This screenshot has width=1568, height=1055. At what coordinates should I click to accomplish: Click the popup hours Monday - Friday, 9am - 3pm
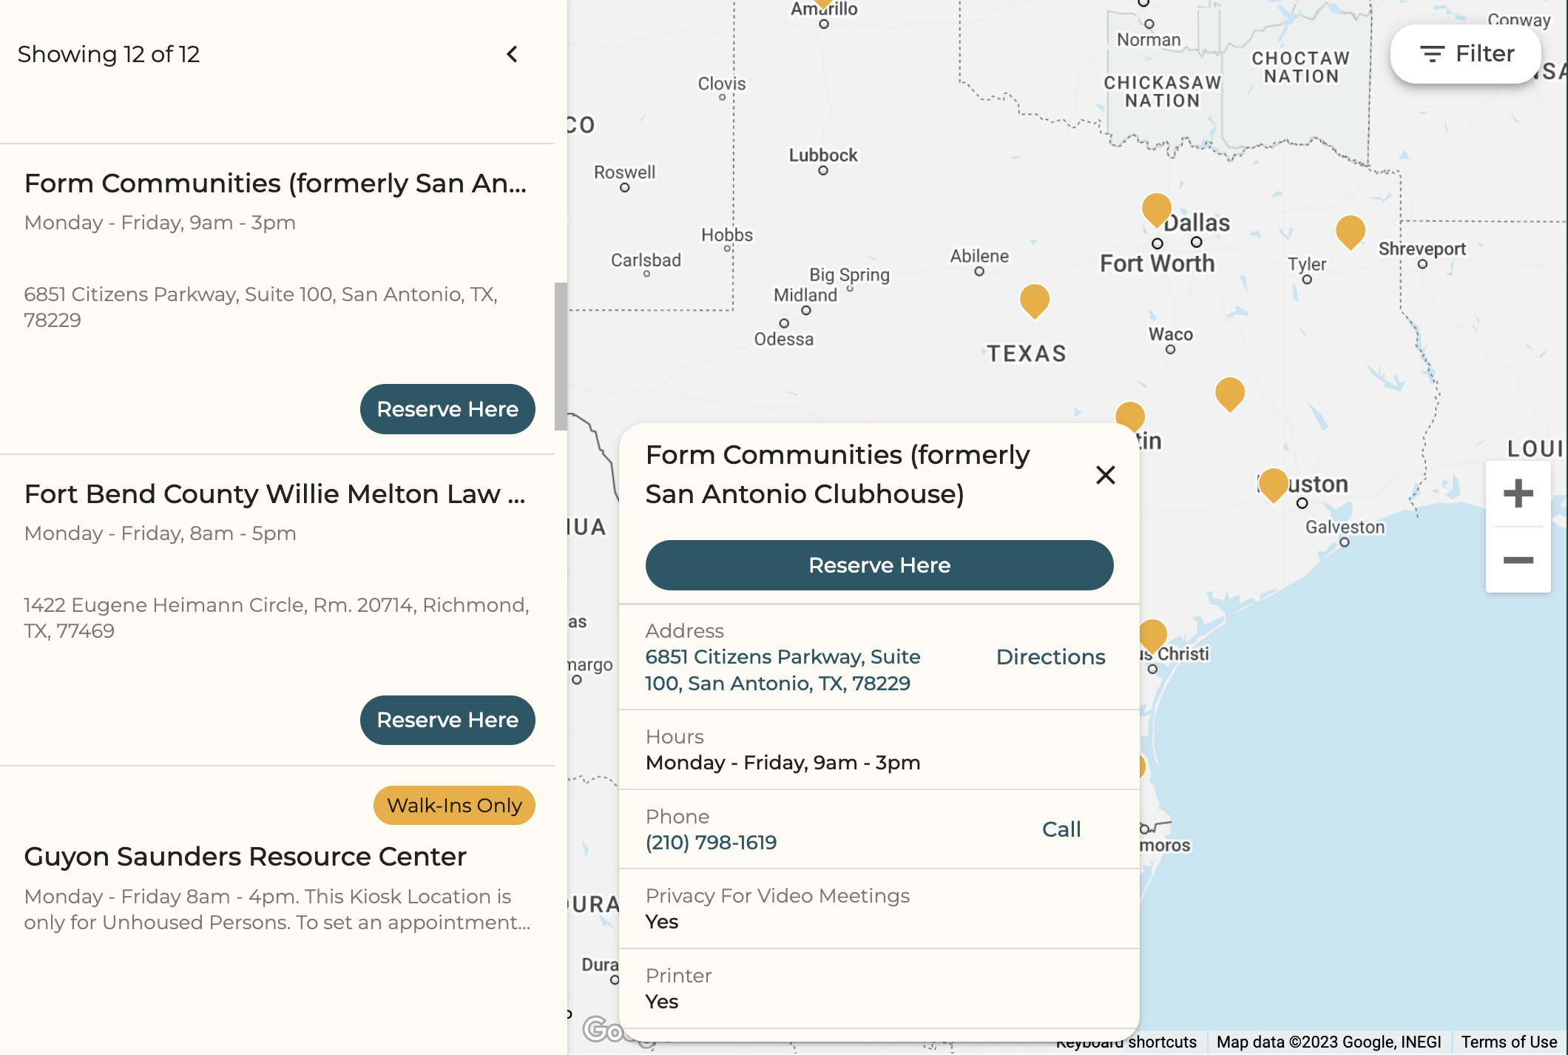pyautogui.click(x=783, y=763)
